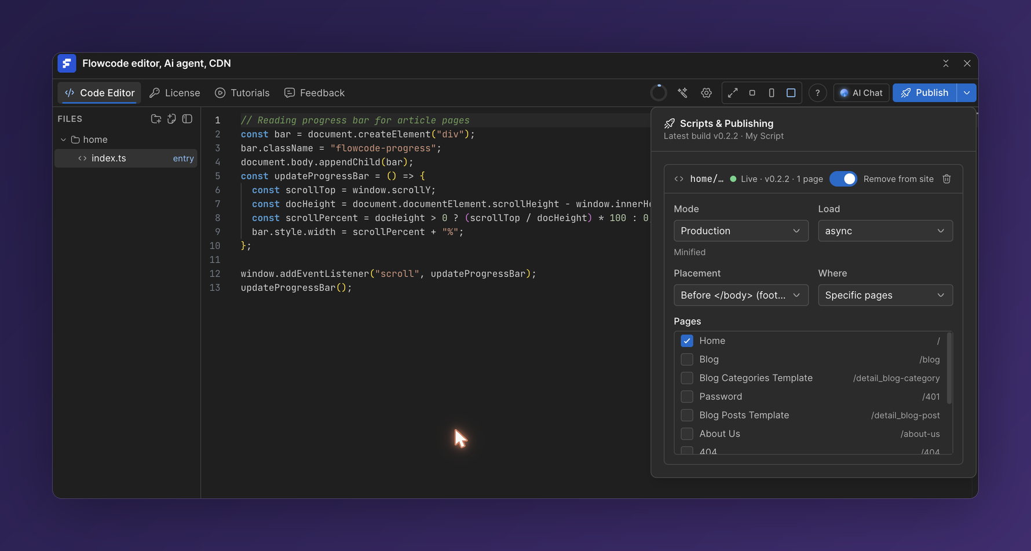Click the rocket icon beside Scripts & Publishing
The width and height of the screenshot is (1031, 551).
coord(670,123)
